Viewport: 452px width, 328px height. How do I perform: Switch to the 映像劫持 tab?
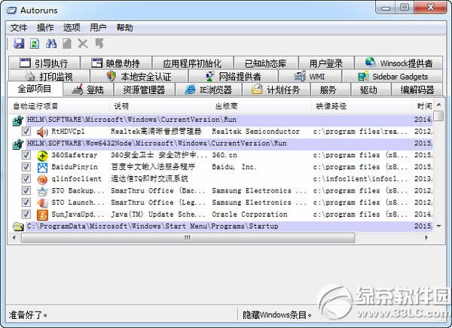116,63
